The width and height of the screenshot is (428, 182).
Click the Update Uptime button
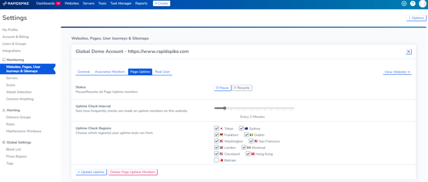point(91,172)
